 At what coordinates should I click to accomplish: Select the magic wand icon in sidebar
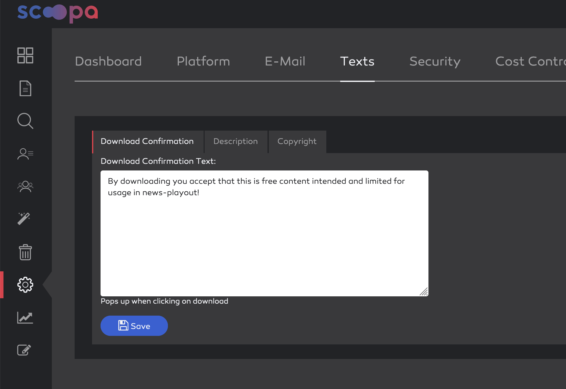point(24,219)
